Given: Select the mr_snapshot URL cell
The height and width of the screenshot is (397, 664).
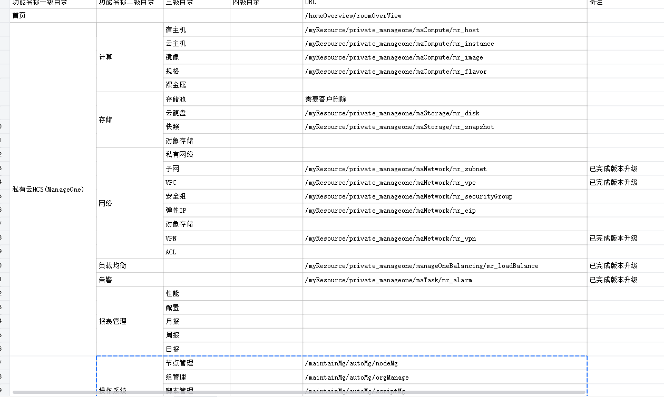Looking at the screenshot, I should [x=444, y=127].
